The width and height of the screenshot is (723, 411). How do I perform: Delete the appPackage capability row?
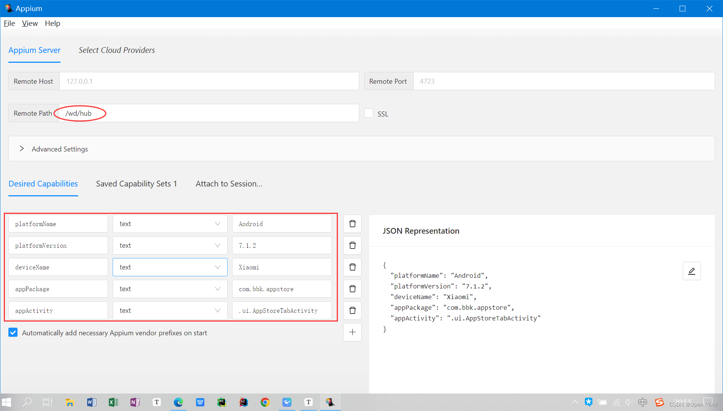352,289
